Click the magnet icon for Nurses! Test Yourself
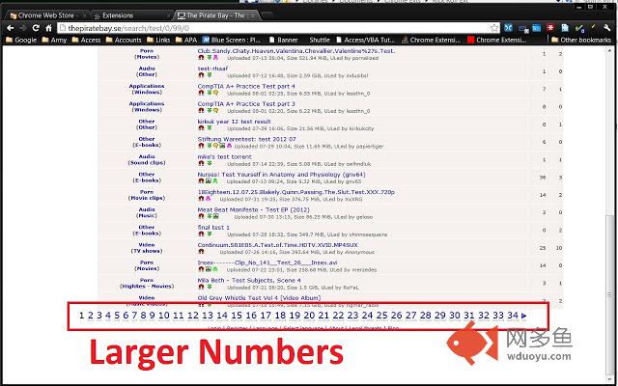Viewport: 618px width, 386px height. [201, 180]
